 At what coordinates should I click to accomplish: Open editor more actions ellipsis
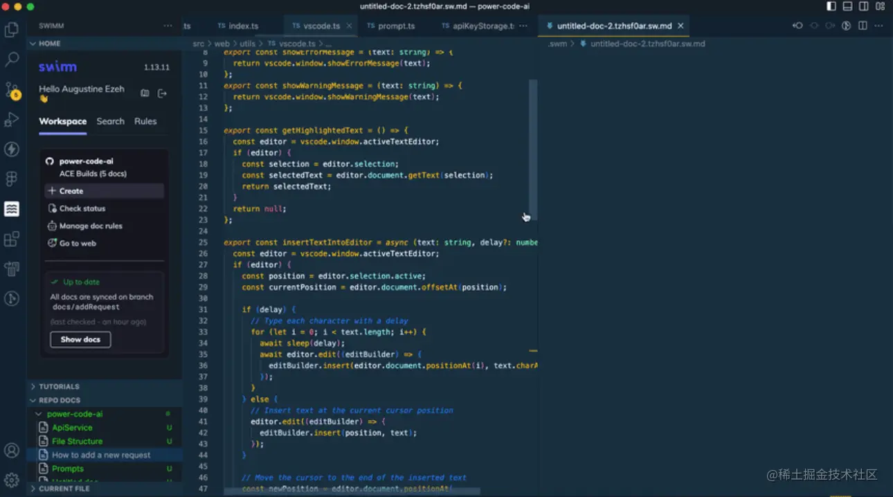tap(879, 26)
